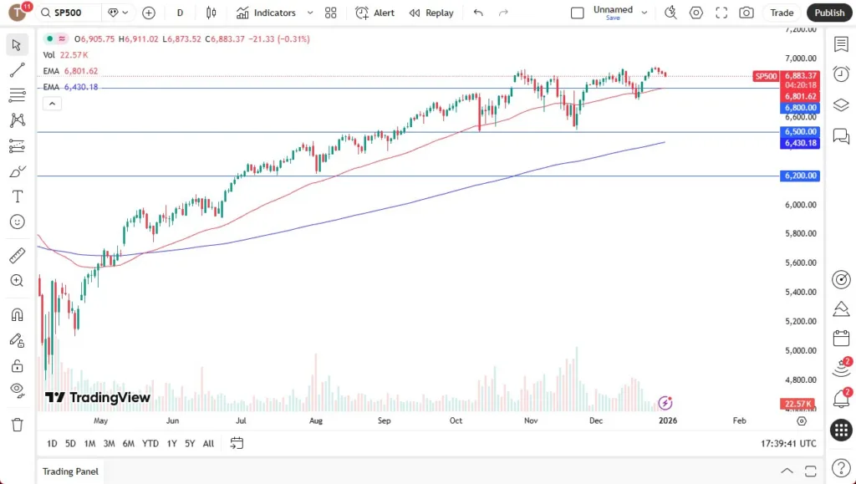Activate the magnet snapping tool

[x=17, y=314]
